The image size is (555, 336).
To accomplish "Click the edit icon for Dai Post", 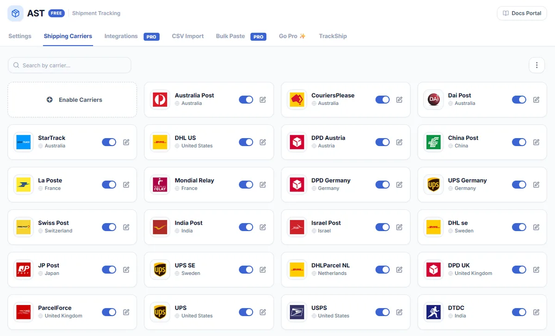I will click(x=536, y=99).
